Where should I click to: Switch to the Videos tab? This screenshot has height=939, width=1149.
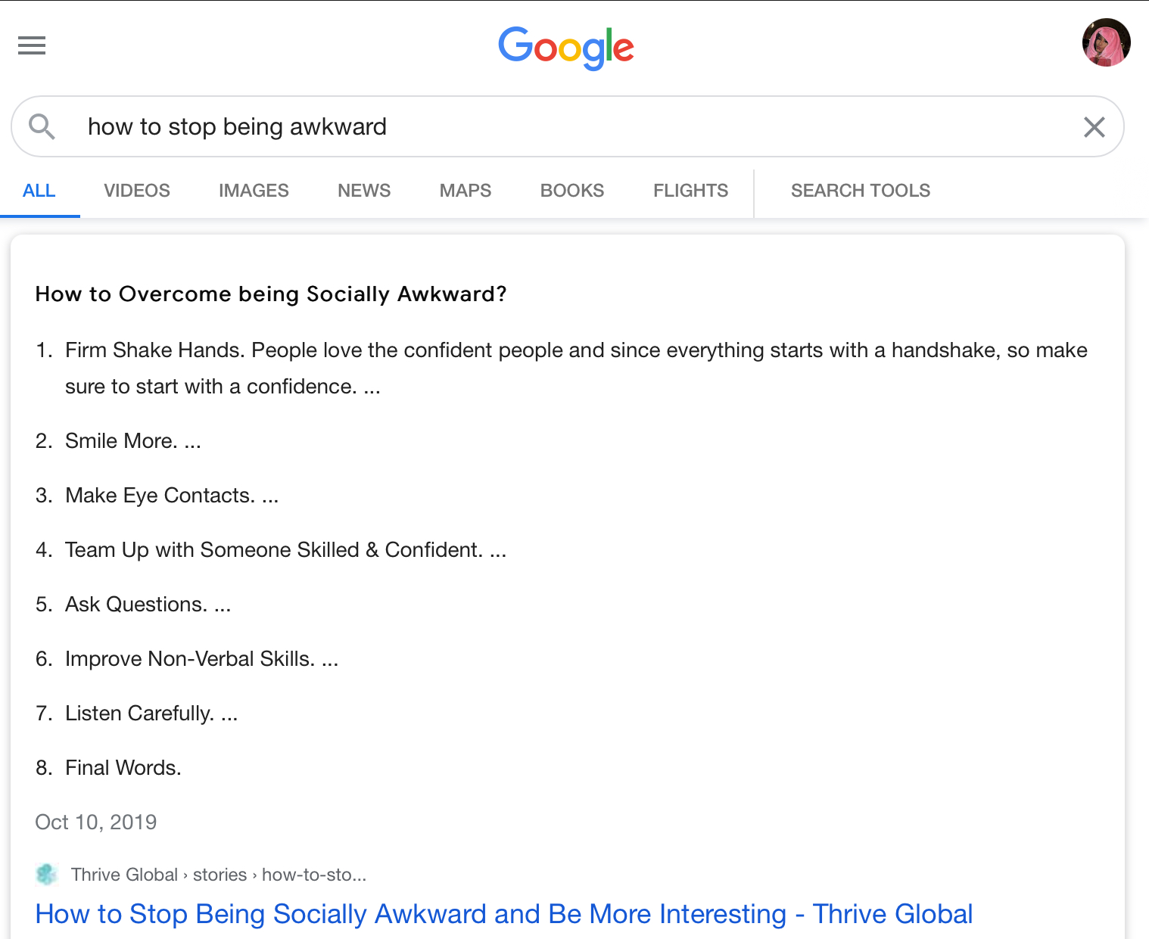click(137, 191)
